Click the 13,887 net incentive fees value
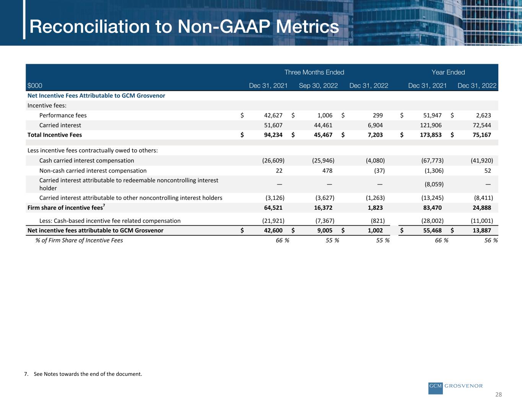The width and height of the screenshot is (522, 403). (481, 230)
